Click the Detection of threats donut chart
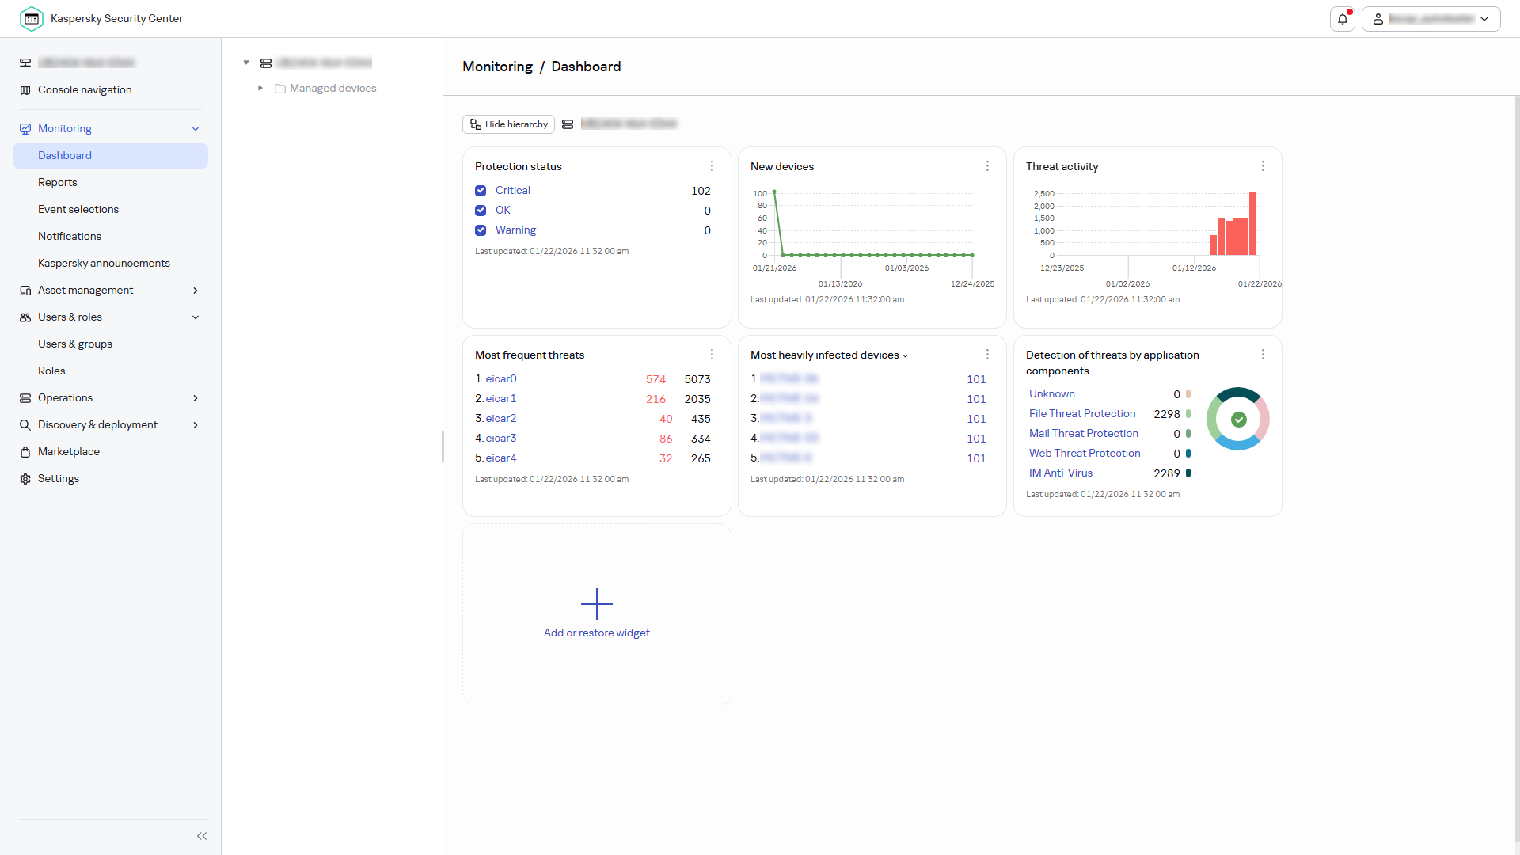 [1237, 419]
